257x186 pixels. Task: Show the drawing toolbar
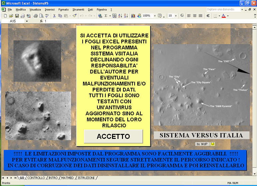[139, 16]
